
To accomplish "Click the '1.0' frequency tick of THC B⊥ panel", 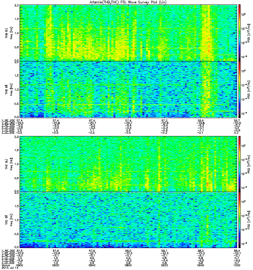I will [17, 164].
